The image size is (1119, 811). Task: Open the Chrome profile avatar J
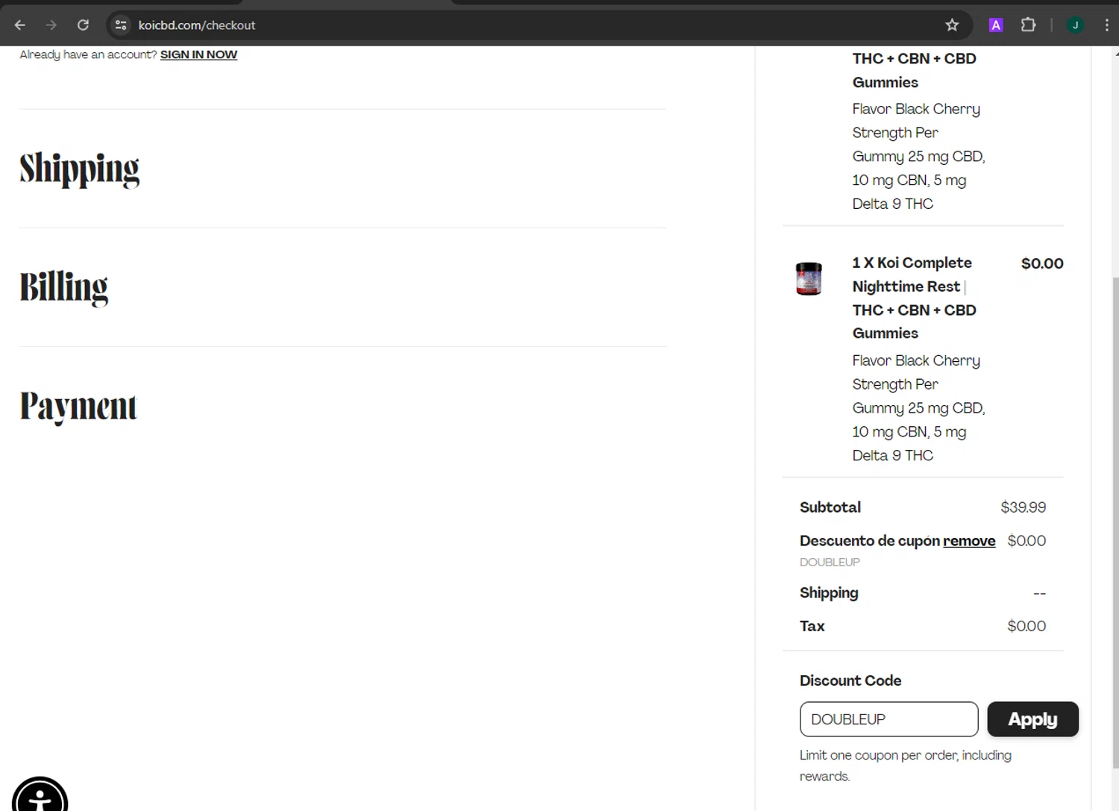tap(1075, 25)
